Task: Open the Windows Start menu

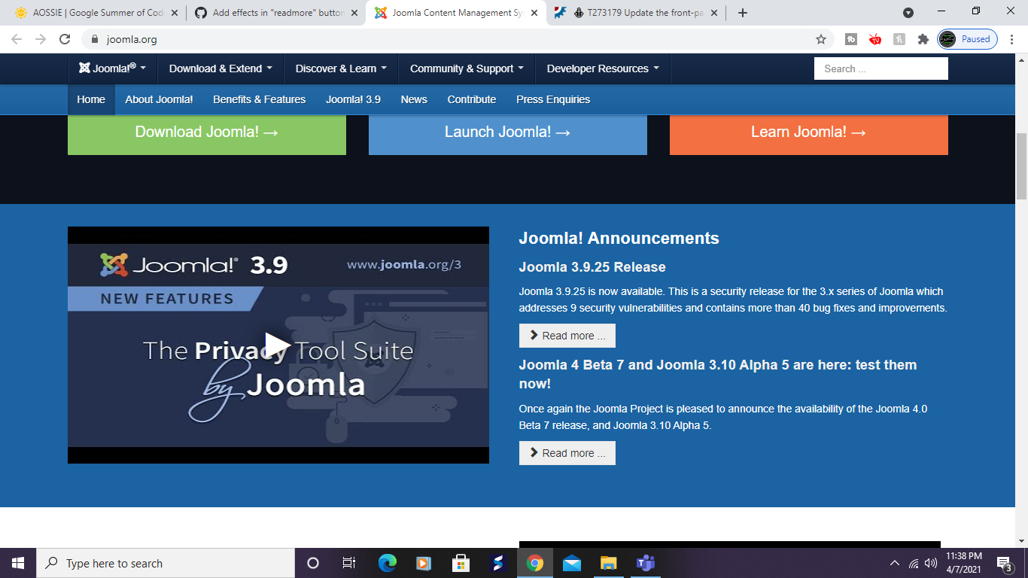Action: [x=18, y=563]
